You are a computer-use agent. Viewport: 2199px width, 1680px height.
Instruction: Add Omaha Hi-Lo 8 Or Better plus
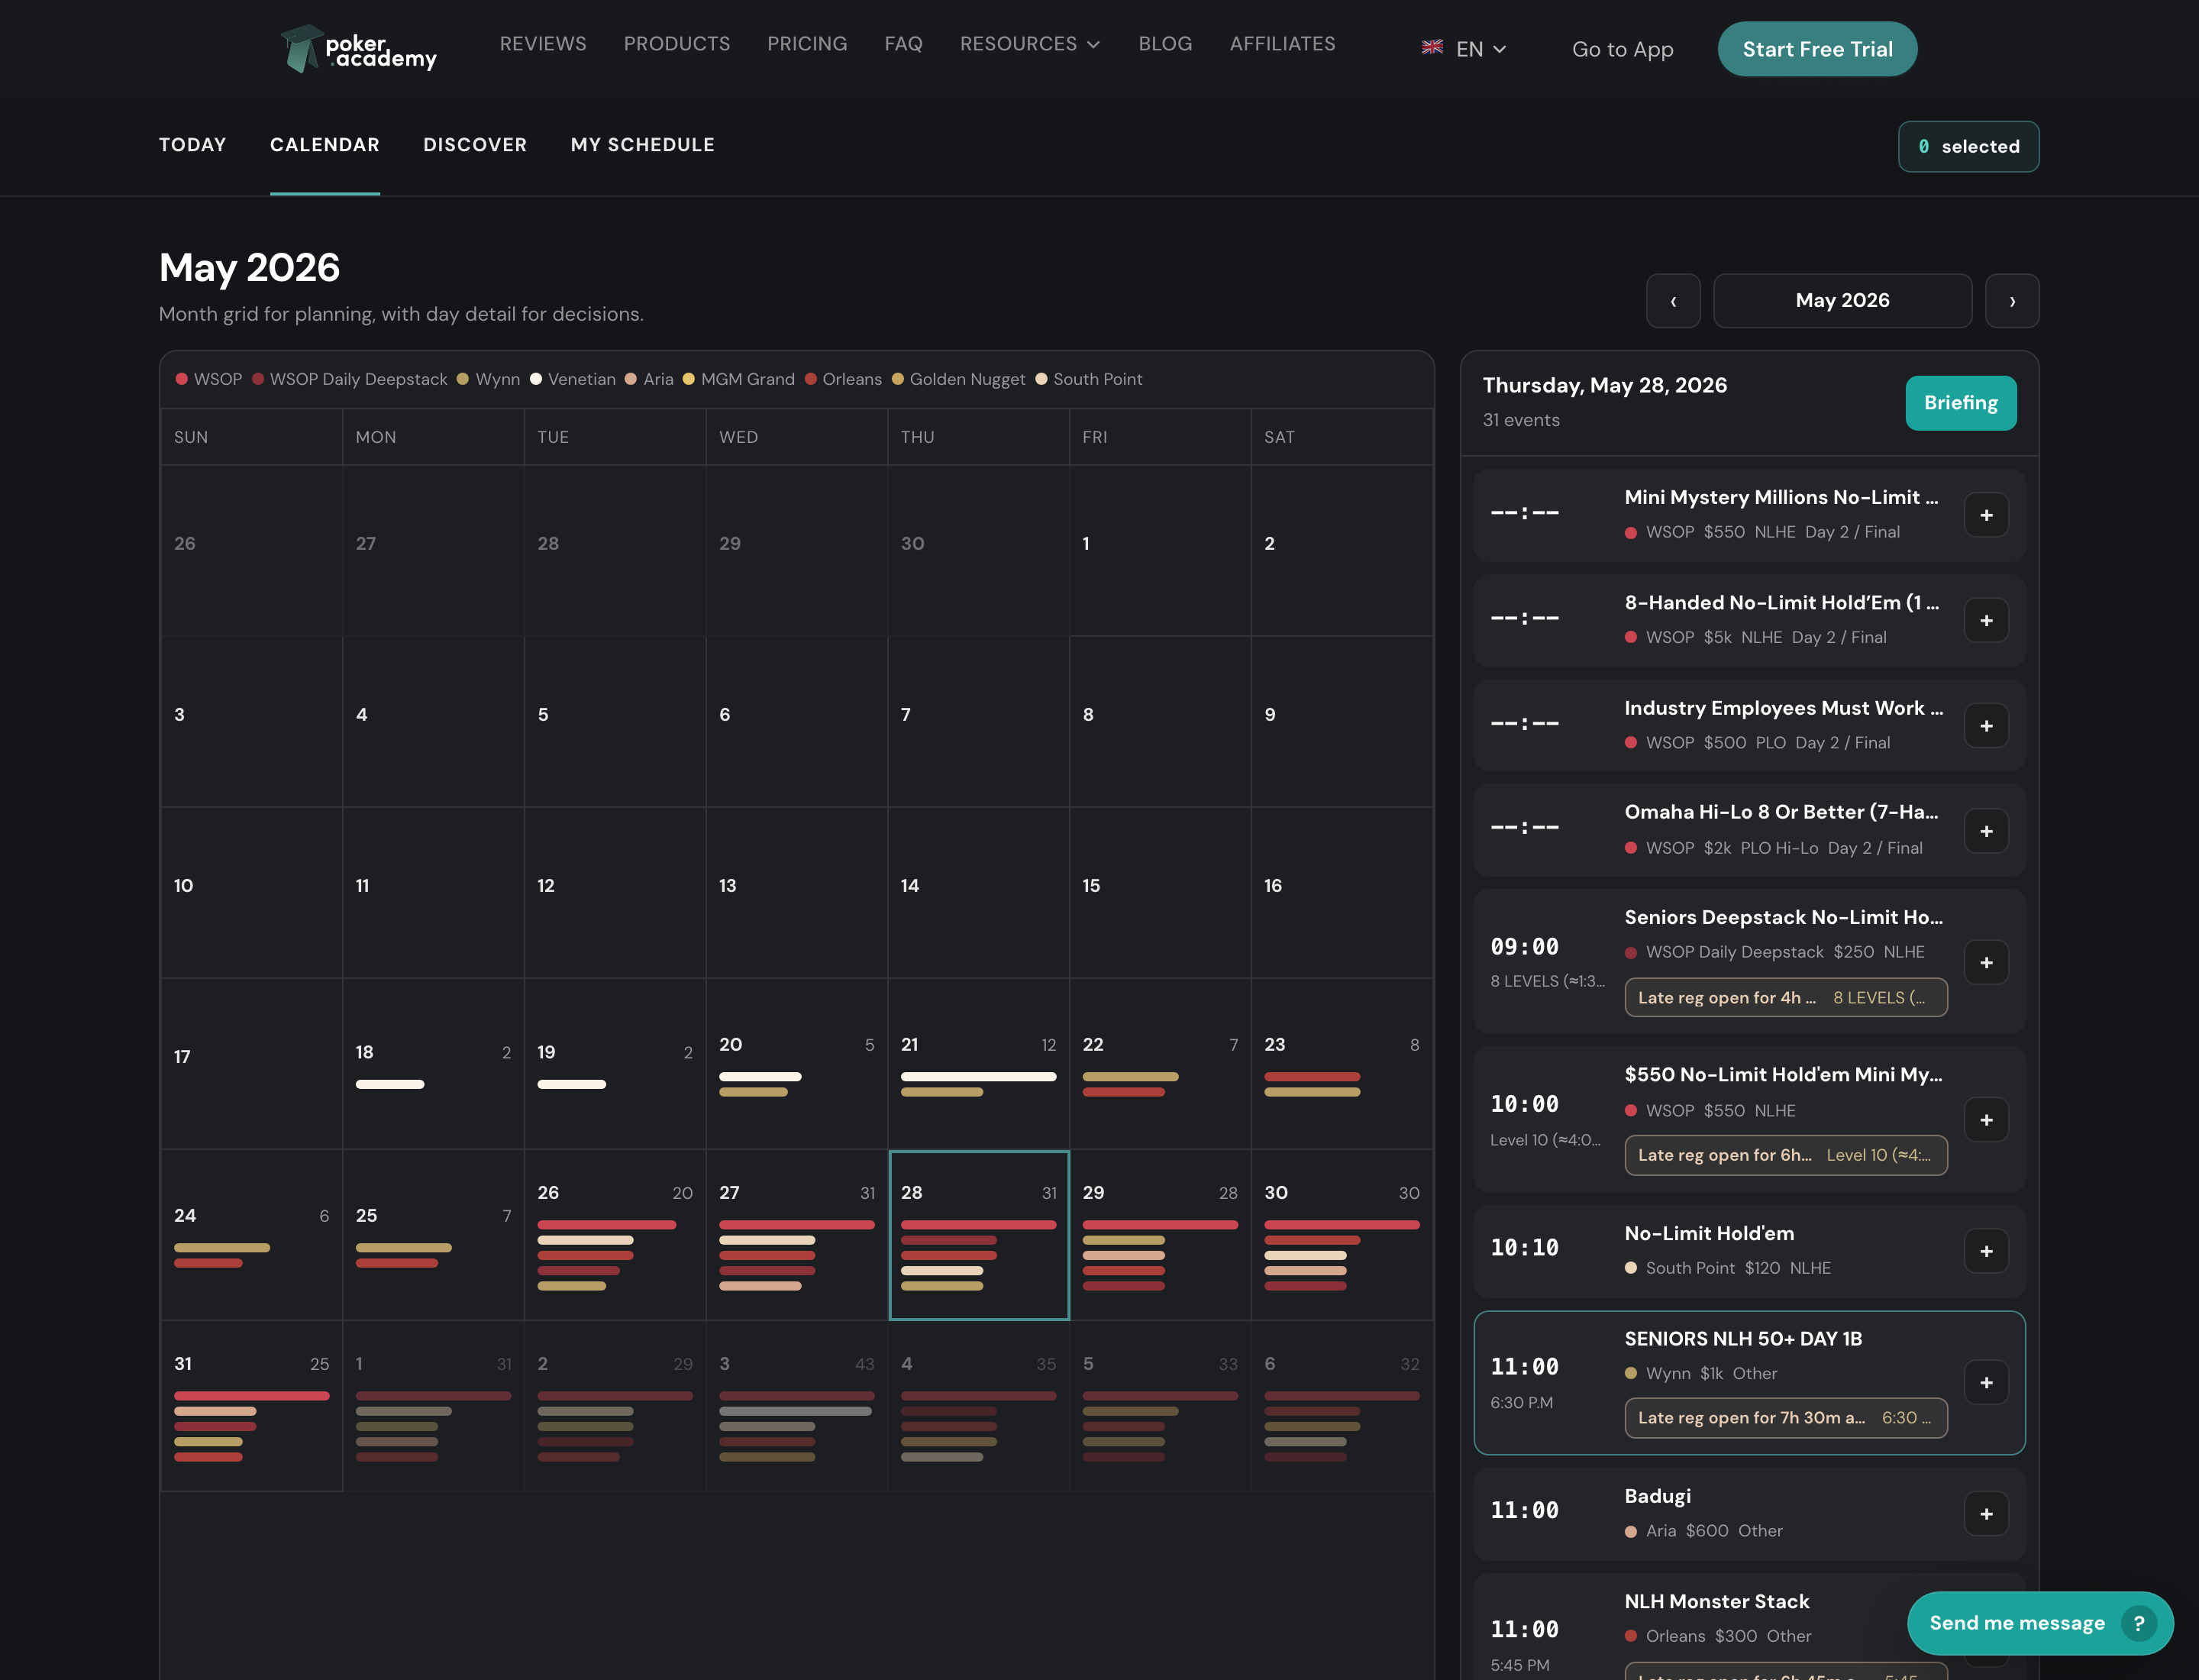coord(1986,831)
